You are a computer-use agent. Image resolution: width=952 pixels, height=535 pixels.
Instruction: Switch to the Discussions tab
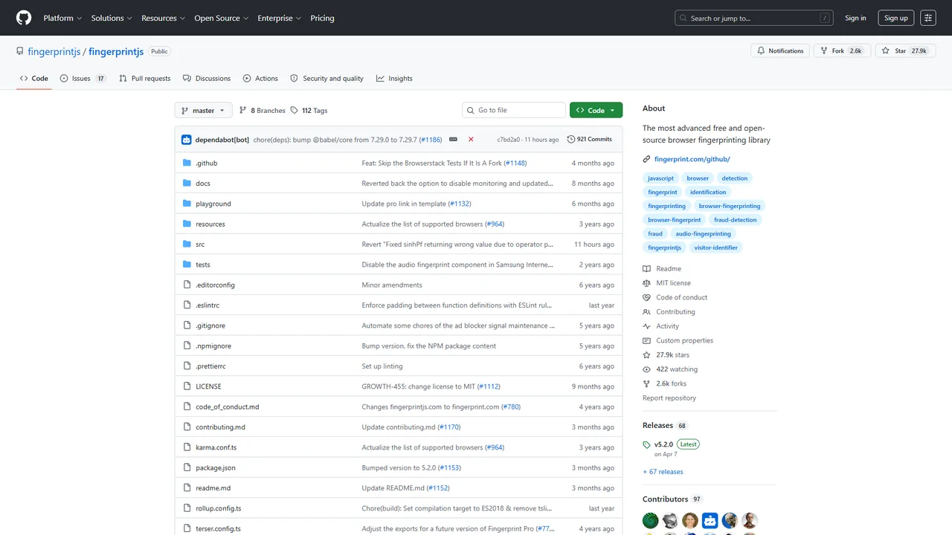[207, 78]
